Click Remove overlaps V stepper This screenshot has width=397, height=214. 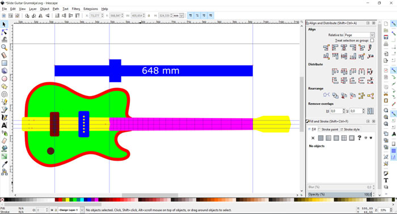364,111
